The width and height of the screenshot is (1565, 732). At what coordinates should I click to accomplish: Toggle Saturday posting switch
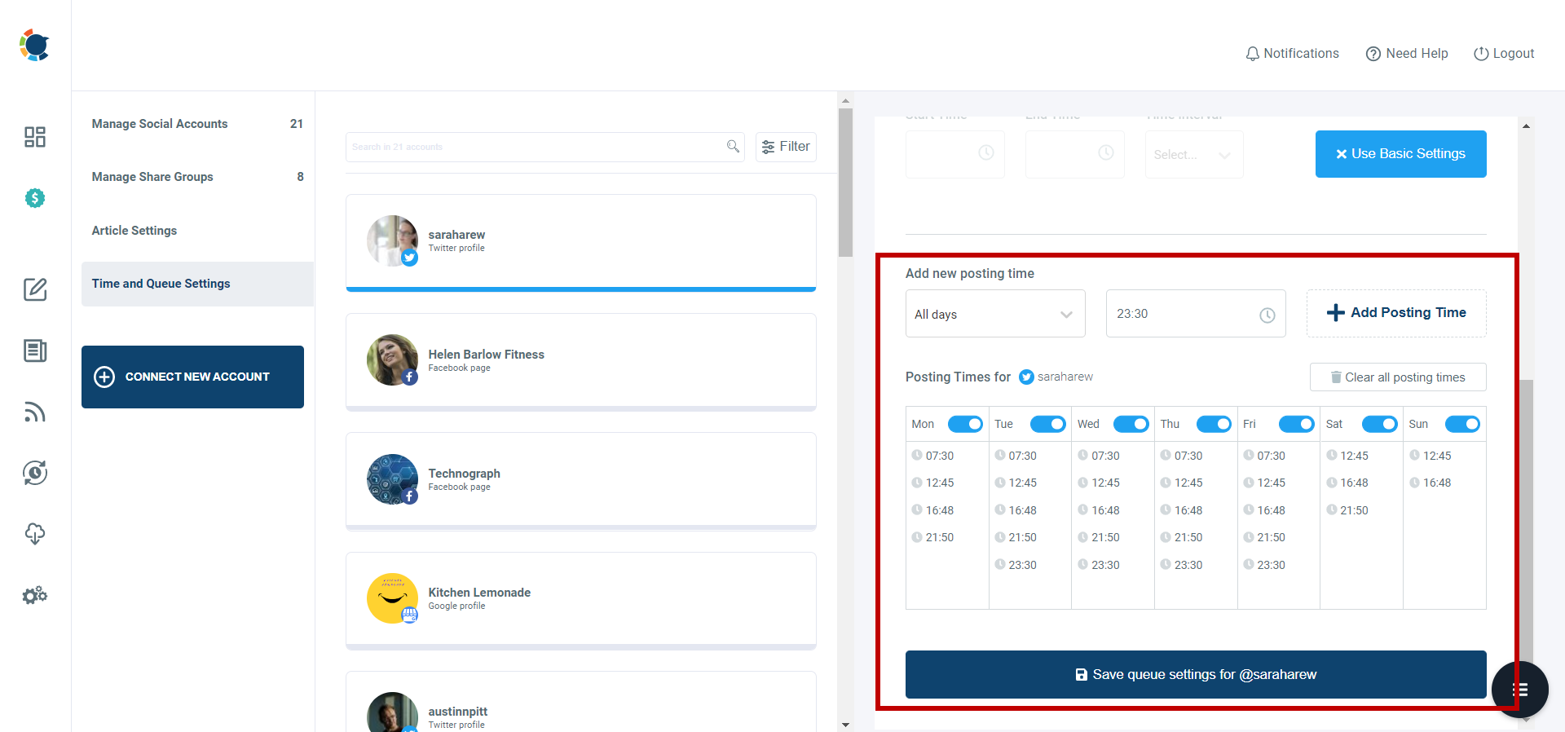click(x=1380, y=424)
